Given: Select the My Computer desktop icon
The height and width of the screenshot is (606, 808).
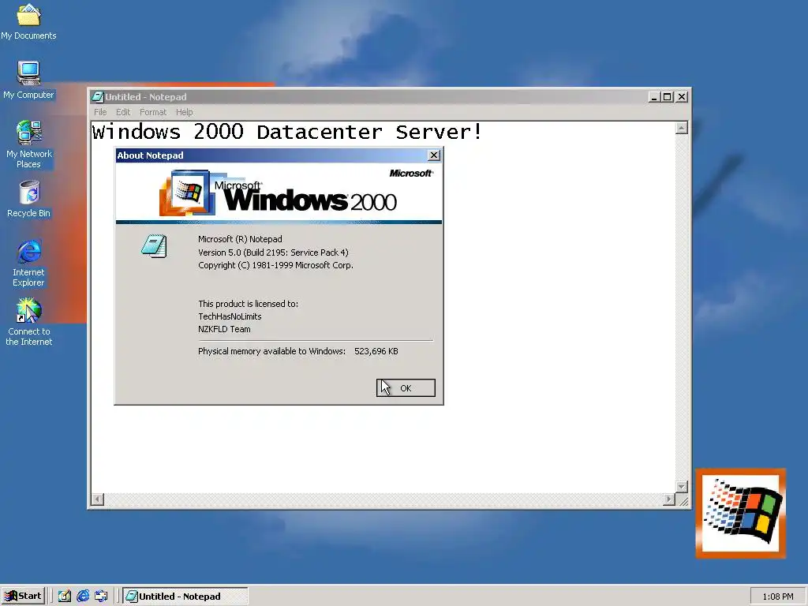Looking at the screenshot, I should click(x=29, y=80).
